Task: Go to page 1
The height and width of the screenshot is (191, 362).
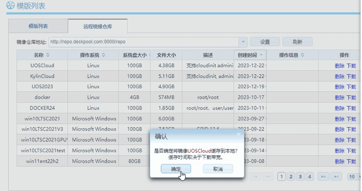Action: click(281, 177)
